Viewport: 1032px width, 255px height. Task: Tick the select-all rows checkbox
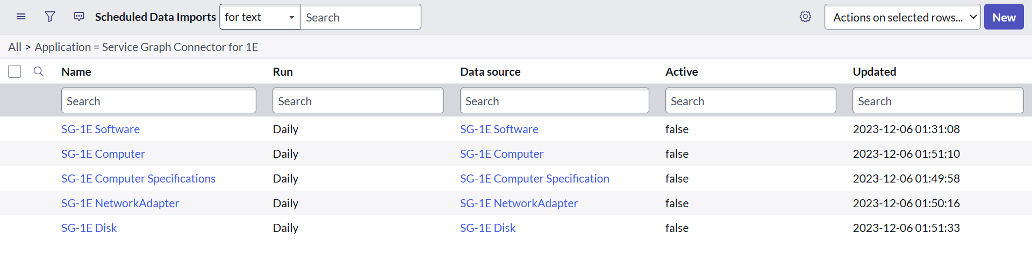tap(15, 71)
